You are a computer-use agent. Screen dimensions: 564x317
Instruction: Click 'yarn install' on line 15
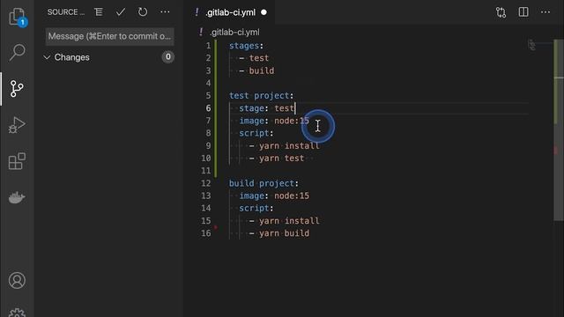[x=289, y=221]
